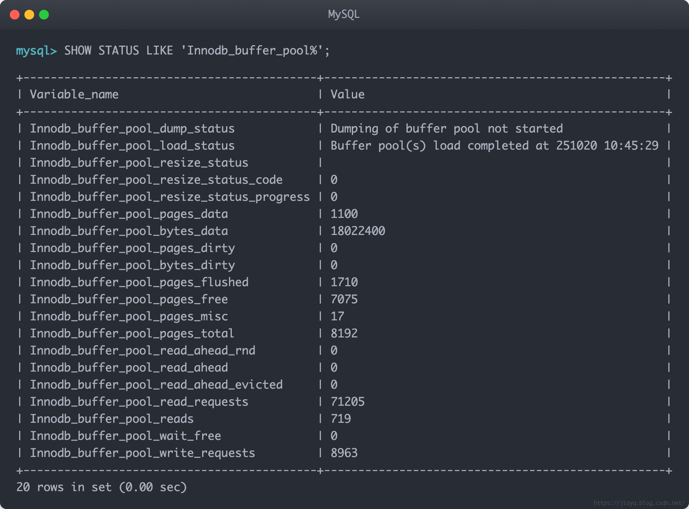Click '20 rows in set (0.00 sec)' text
Screen dimensions: 689x509
click(101, 487)
